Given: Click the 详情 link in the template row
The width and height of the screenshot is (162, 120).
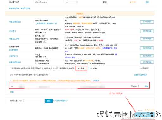Looking at the screenshot, I should [146, 86].
